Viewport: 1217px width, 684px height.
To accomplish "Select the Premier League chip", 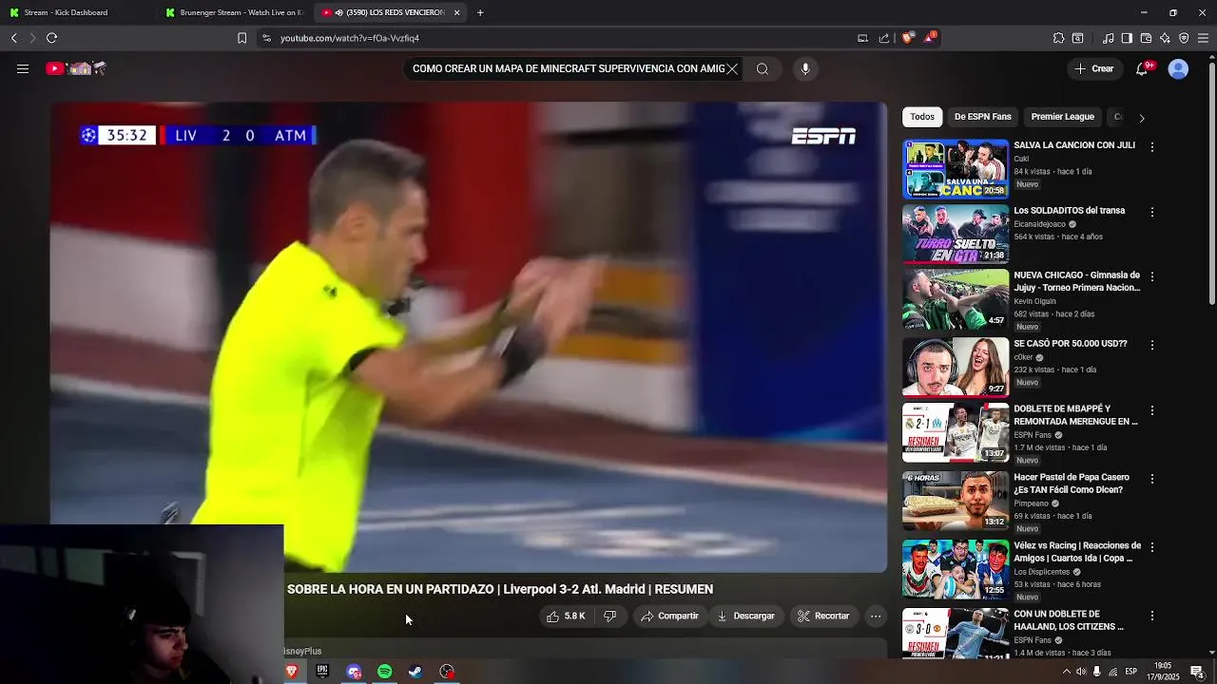I will click(1062, 117).
